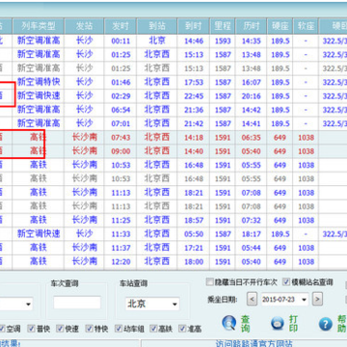Click the duration 06:35 cell
The image size is (347, 347).
tap(251, 138)
